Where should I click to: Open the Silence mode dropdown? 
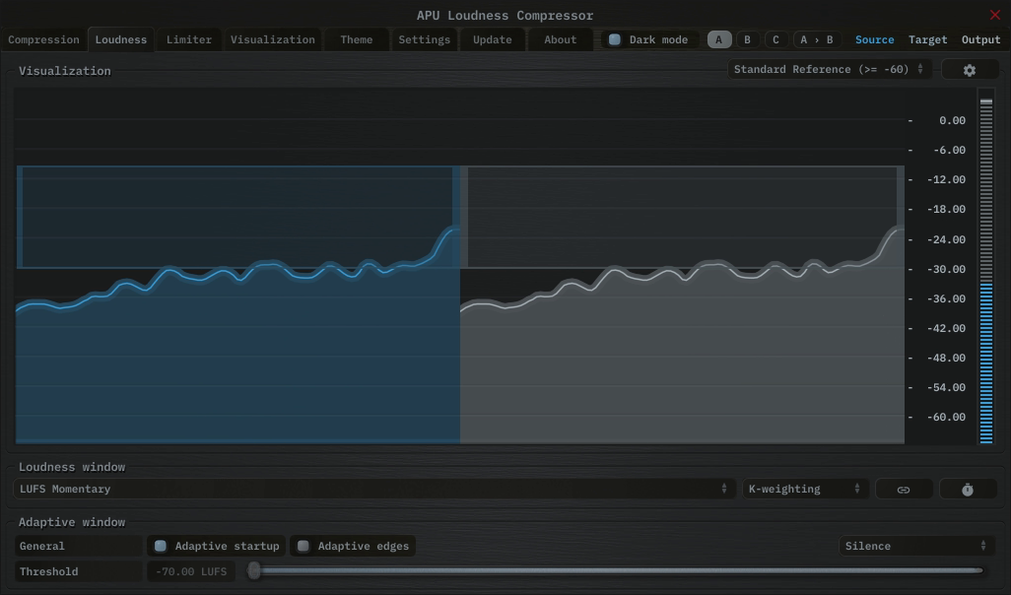click(x=915, y=546)
